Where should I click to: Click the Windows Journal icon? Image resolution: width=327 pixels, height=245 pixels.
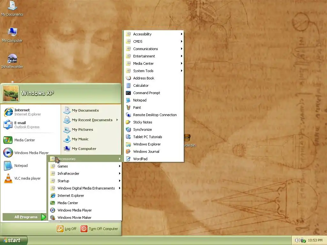click(128, 152)
